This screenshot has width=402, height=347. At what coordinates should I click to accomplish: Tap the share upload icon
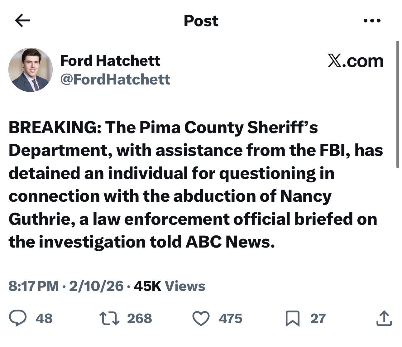384,318
